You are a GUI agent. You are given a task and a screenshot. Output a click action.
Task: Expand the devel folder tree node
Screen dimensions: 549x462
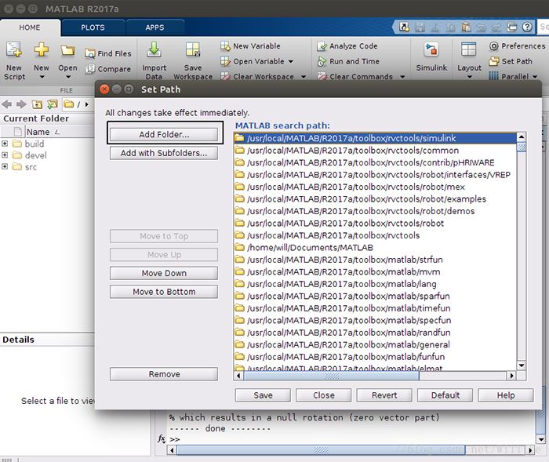tap(5, 155)
